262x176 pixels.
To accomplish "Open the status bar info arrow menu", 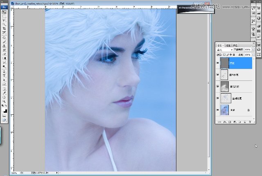I will click(57, 173).
